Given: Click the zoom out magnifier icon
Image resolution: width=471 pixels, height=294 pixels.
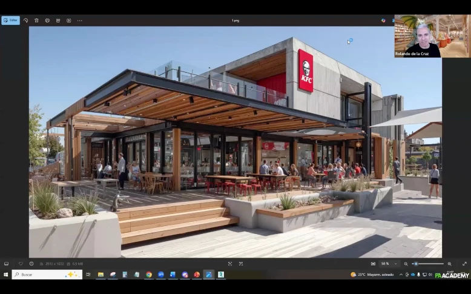Looking at the screenshot, I should point(407,264).
